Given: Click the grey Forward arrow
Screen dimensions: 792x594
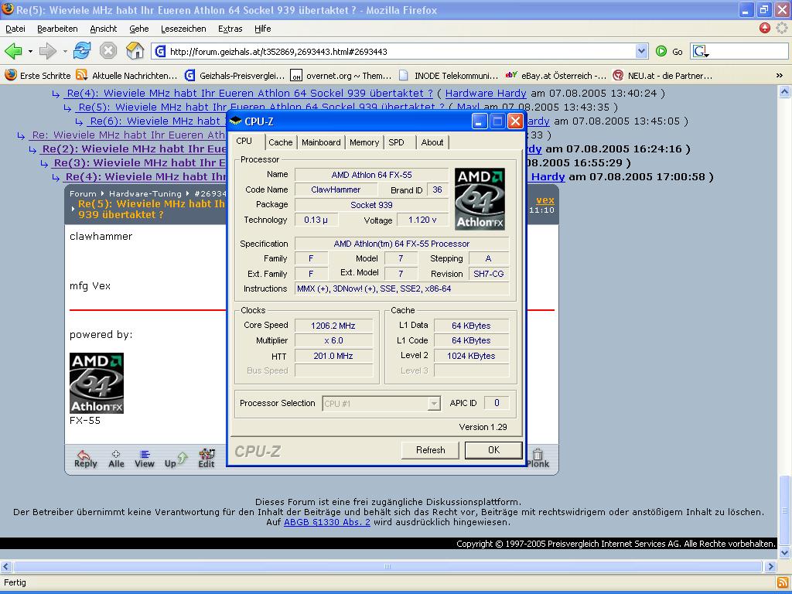Looking at the screenshot, I should pyautogui.click(x=47, y=51).
